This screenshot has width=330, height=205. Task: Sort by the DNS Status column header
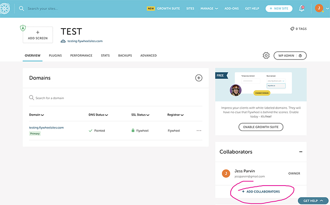coord(98,115)
